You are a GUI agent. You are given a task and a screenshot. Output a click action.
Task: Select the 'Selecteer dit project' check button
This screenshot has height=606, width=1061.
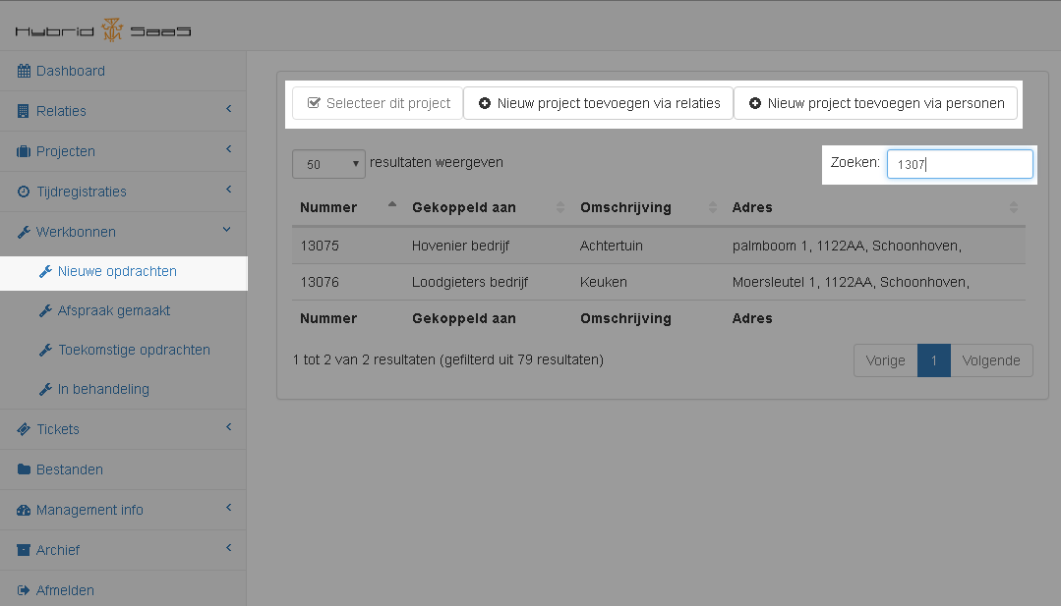tap(378, 103)
